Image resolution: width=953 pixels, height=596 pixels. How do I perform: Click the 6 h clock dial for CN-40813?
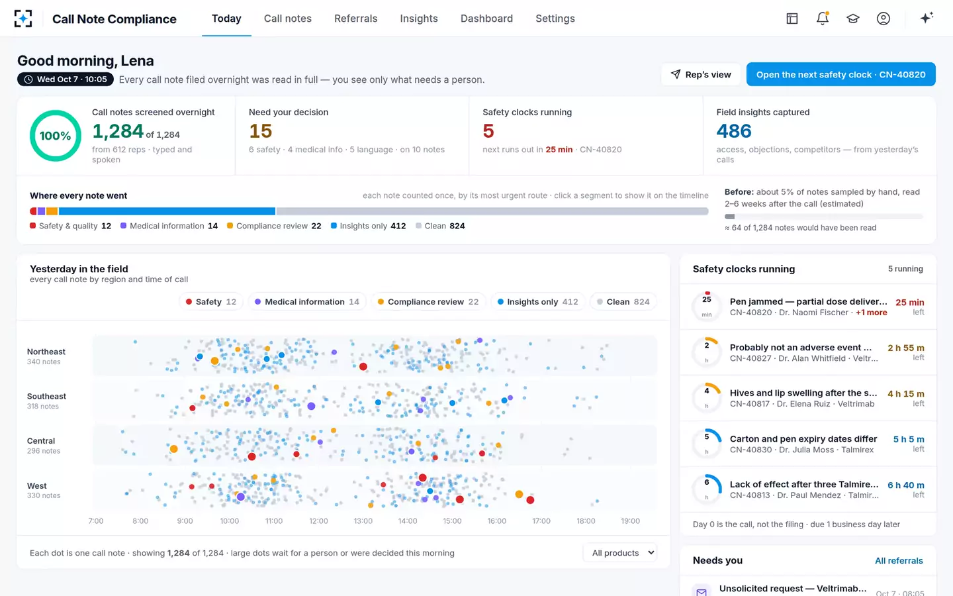pyautogui.click(x=707, y=489)
